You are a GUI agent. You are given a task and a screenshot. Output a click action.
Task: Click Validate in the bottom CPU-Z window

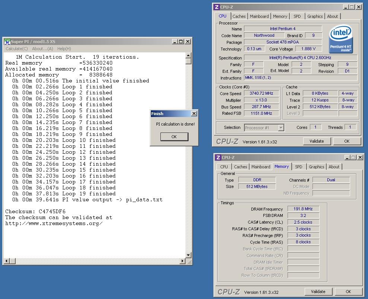[x=318, y=292]
